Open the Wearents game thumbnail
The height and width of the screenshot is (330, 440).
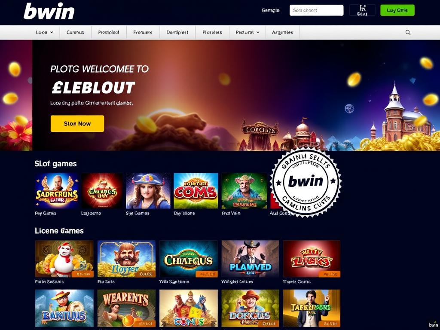pos(126,308)
